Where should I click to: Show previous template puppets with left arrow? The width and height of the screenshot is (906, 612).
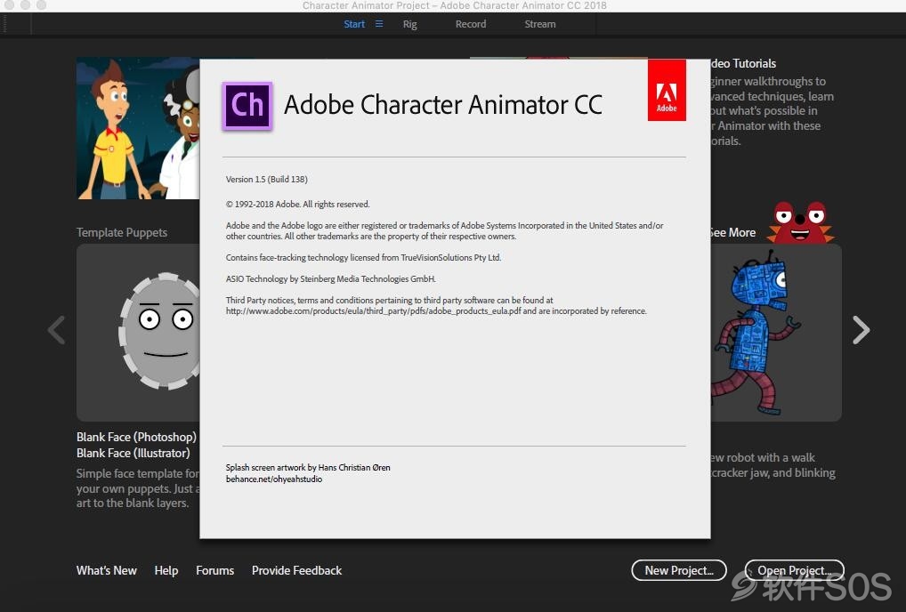[x=56, y=330]
